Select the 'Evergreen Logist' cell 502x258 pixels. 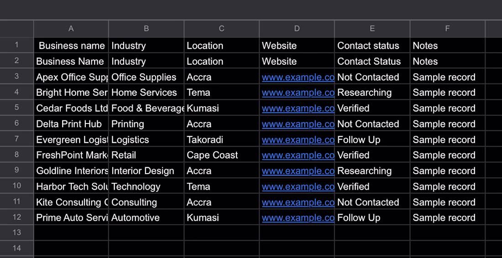pyautogui.click(x=71, y=139)
